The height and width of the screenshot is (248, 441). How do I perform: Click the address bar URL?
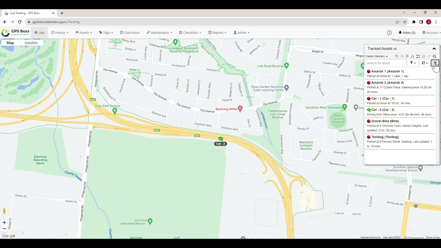click(x=56, y=22)
